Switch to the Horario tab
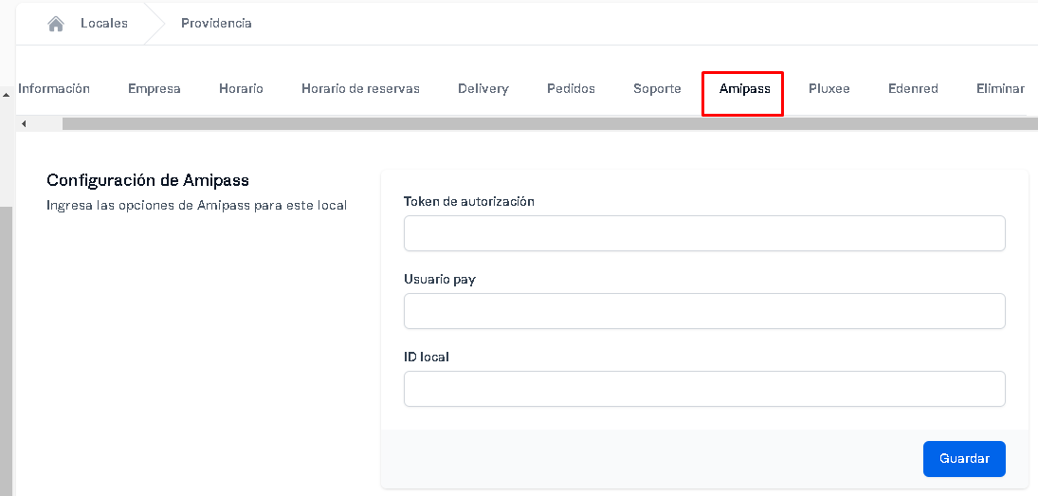Image resolution: width=1038 pixels, height=496 pixels. tap(241, 89)
